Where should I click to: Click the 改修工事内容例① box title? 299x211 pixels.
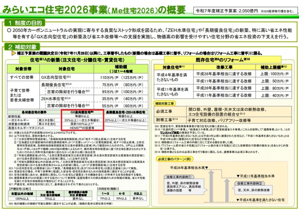click(179, 177)
